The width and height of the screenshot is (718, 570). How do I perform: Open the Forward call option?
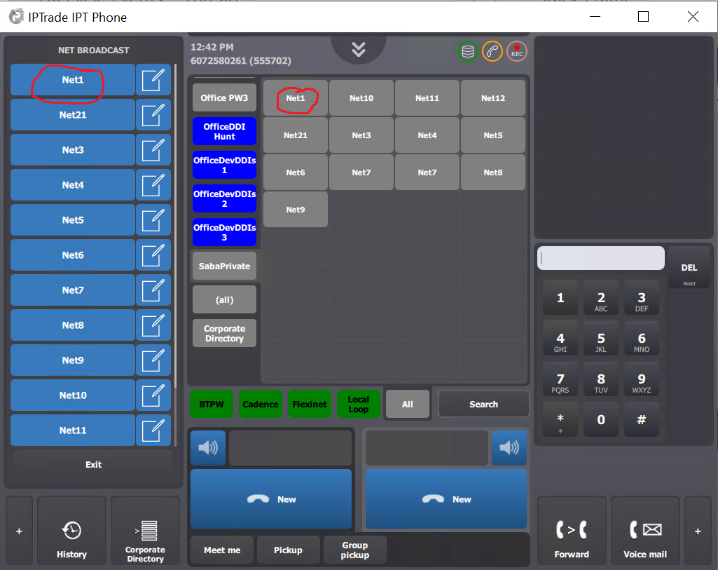tap(572, 531)
